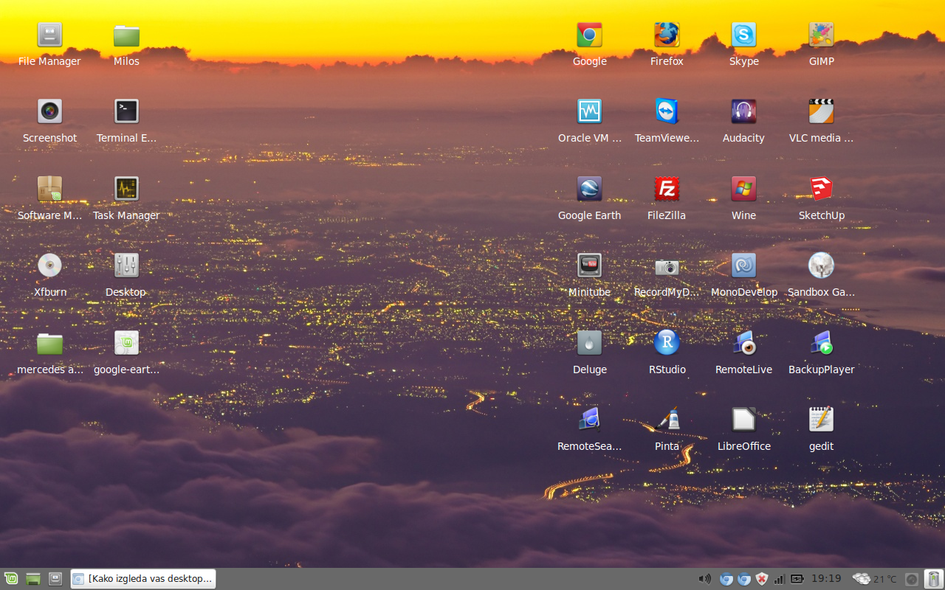Launch RStudio from the desktop
Image resolution: width=945 pixels, height=590 pixels.
(x=667, y=343)
